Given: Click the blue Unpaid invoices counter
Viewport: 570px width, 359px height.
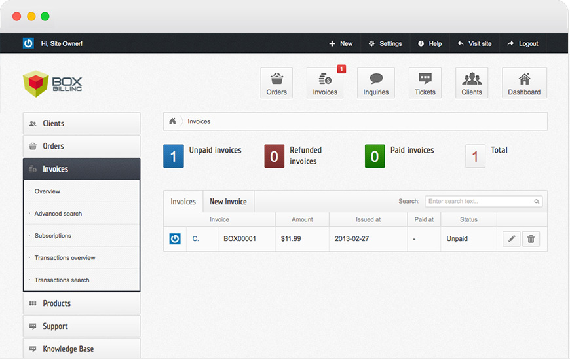Looking at the screenshot, I should (174, 157).
